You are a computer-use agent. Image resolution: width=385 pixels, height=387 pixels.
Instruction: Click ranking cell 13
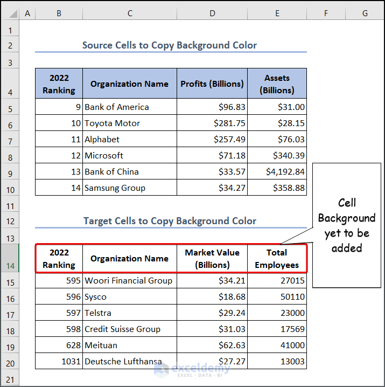(59, 171)
